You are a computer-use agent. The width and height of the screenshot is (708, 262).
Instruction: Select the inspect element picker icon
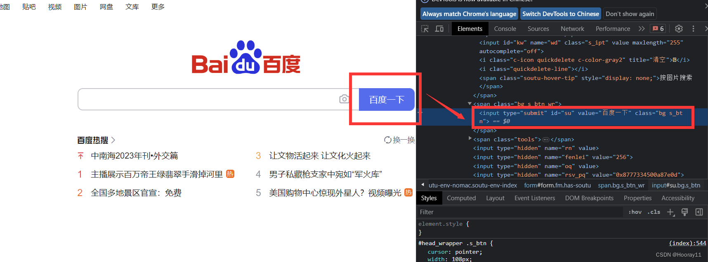[425, 29]
